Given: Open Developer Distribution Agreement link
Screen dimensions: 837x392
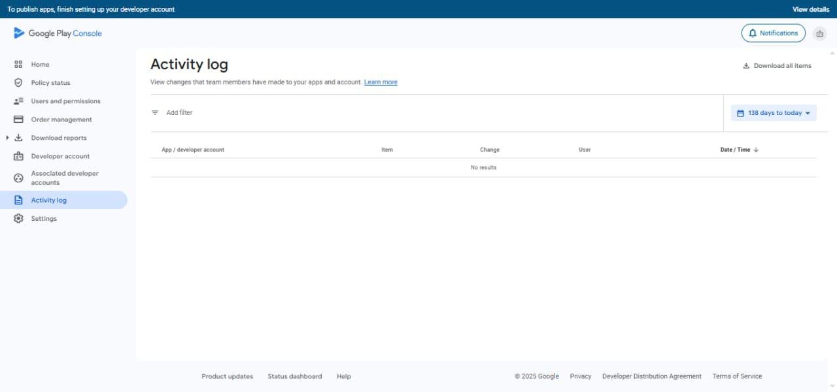Looking at the screenshot, I should (x=651, y=376).
